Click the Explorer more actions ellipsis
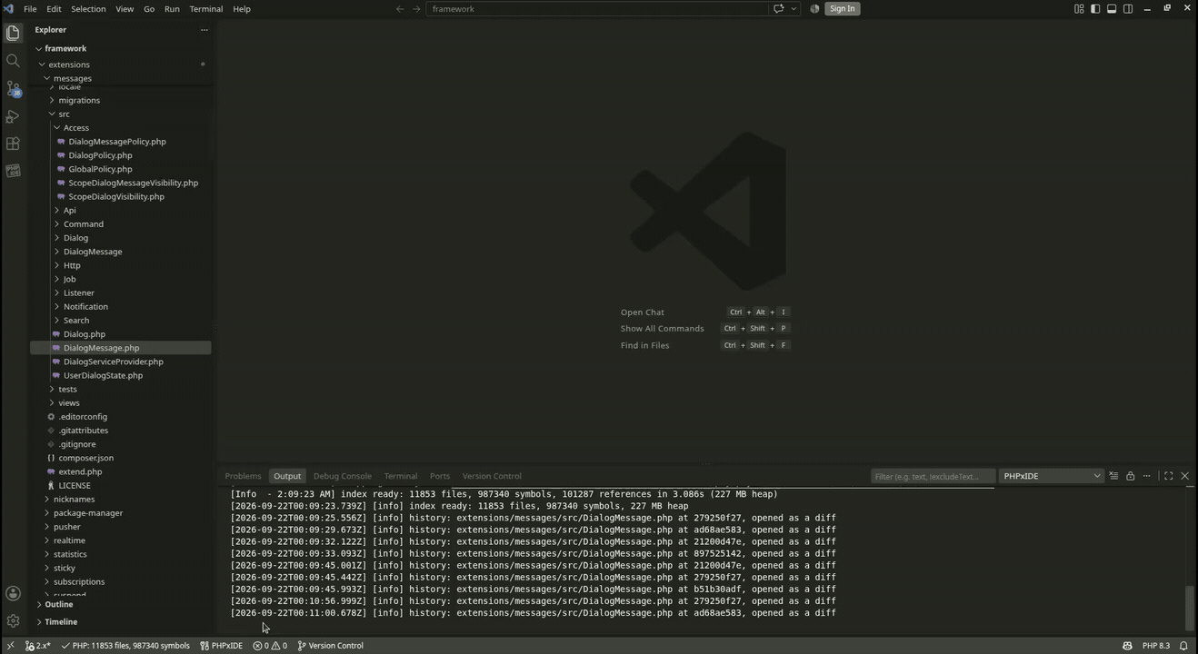Screen dimensions: 1198x654 click(204, 30)
